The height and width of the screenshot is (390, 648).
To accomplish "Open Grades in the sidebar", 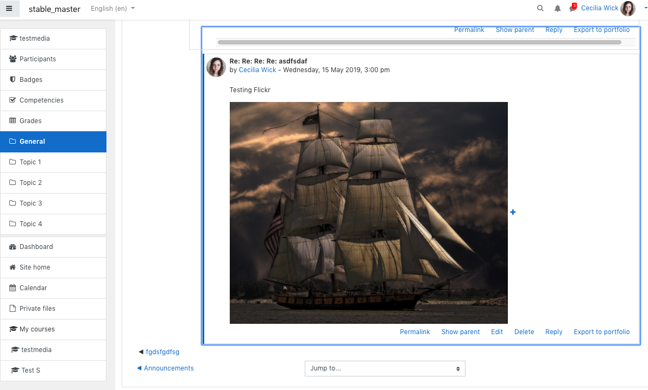I will pos(53,121).
